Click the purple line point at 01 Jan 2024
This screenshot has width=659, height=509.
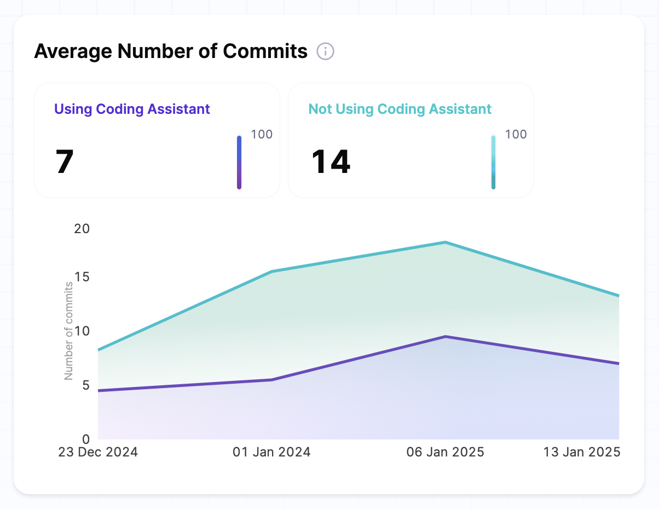click(272, 380)
